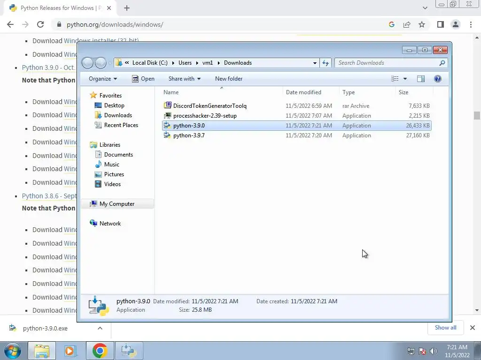Expand the python-3.9.0.exe download options chevron
481x360 pixels.
point(100,328)
